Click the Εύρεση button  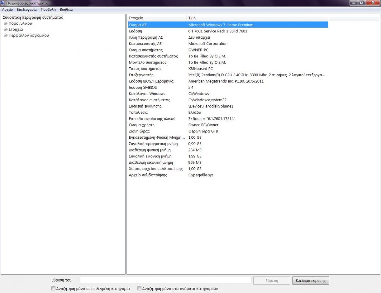(x=271, y=281)
